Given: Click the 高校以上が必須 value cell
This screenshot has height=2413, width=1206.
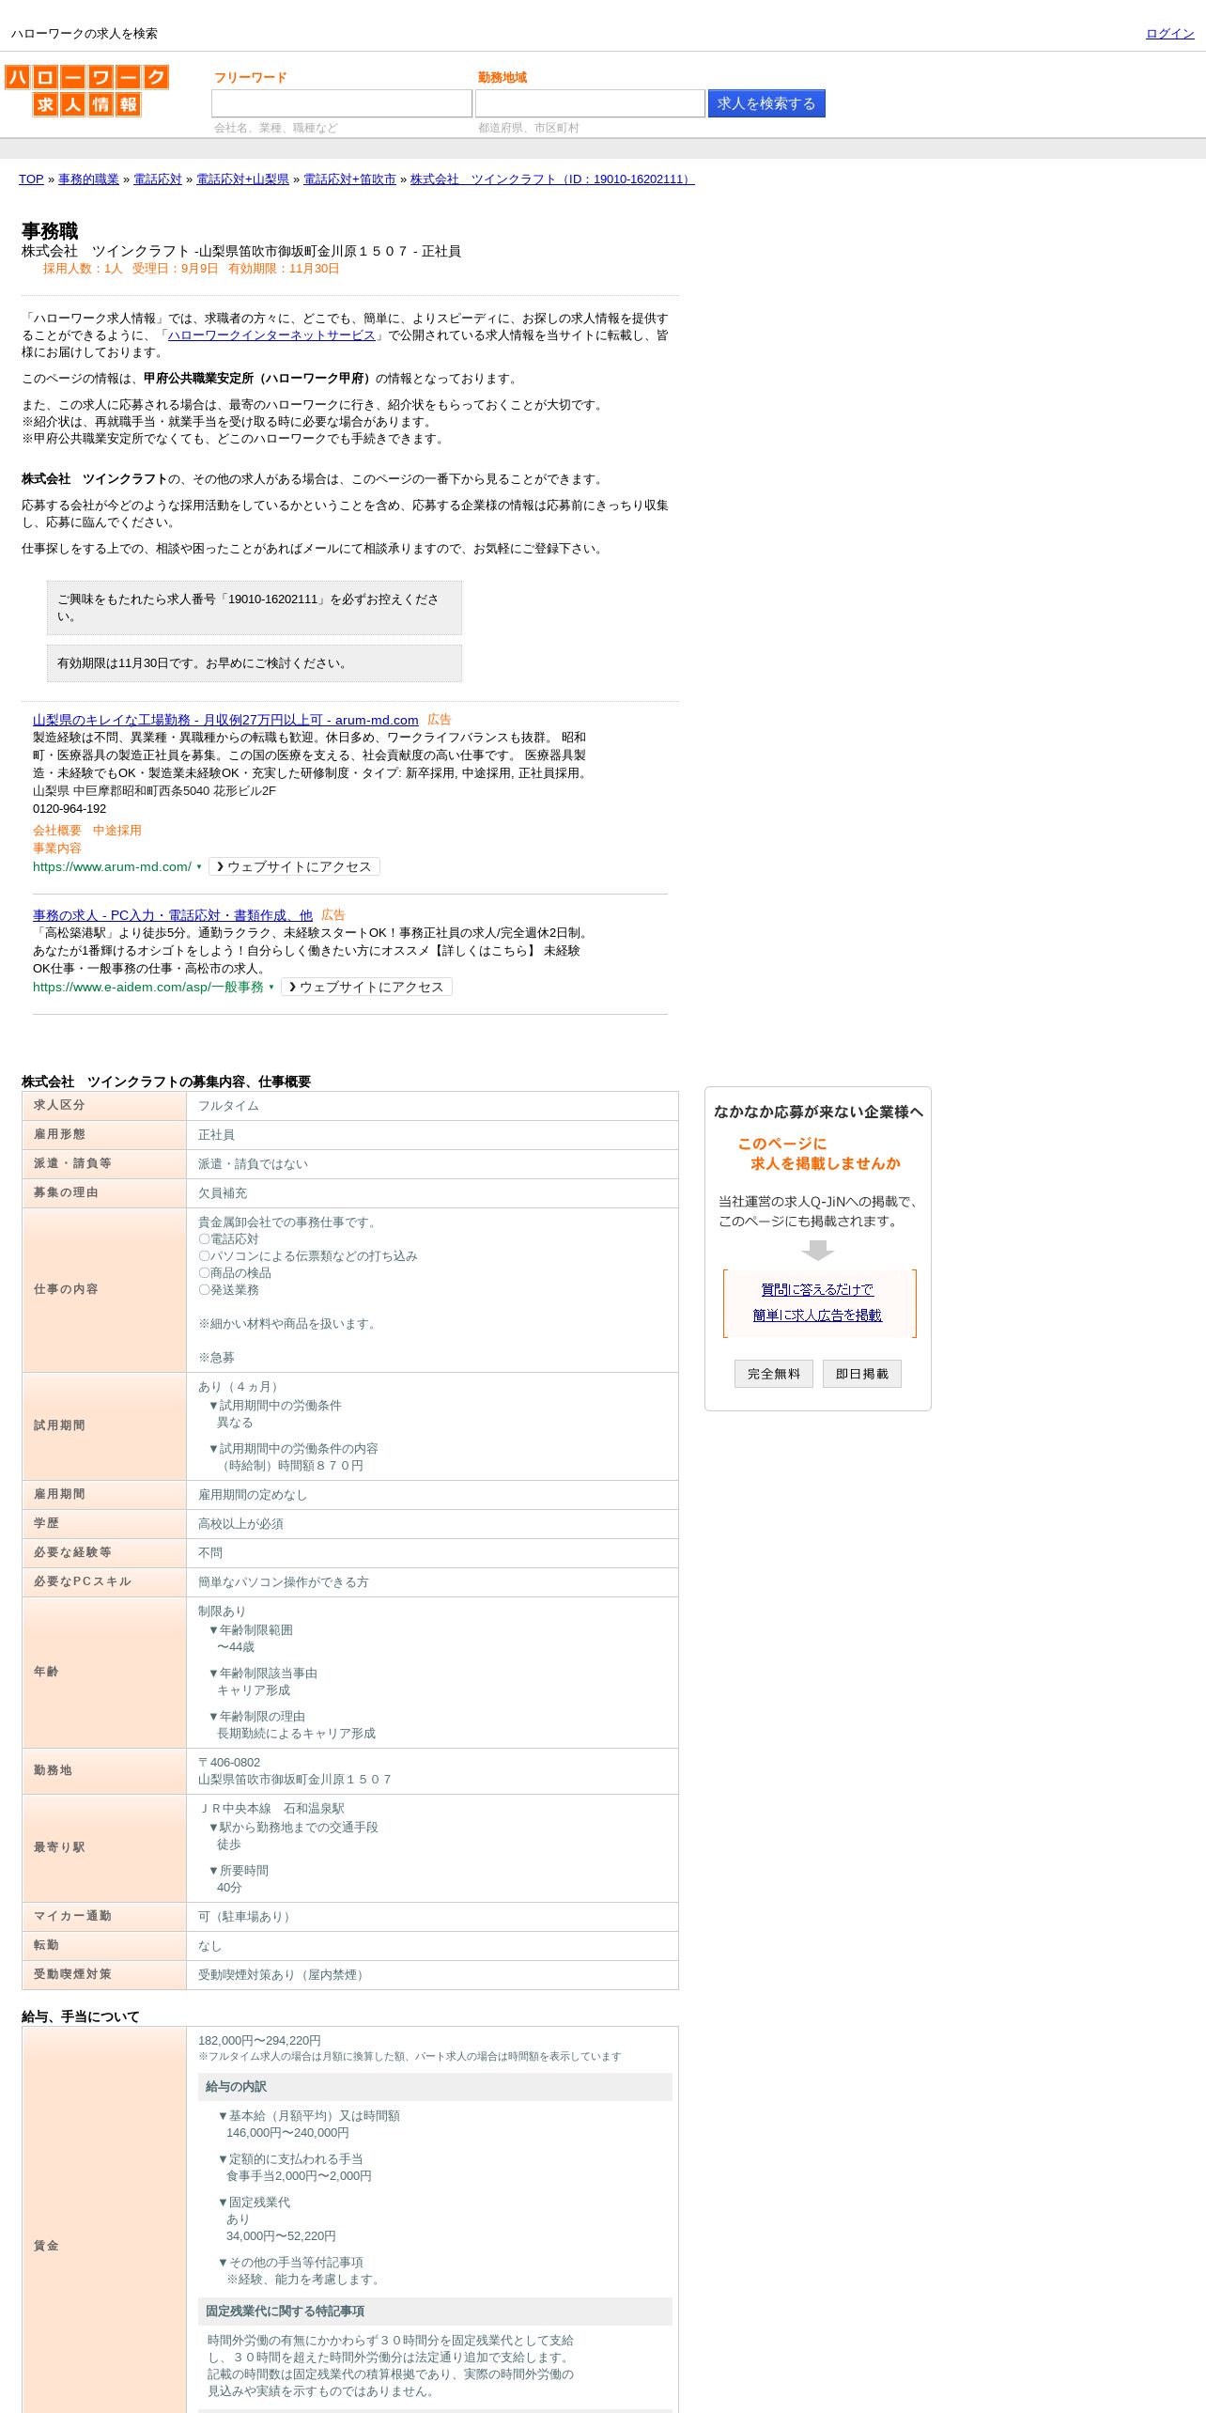Looking at the screenshot, I should coord(432,1524).
